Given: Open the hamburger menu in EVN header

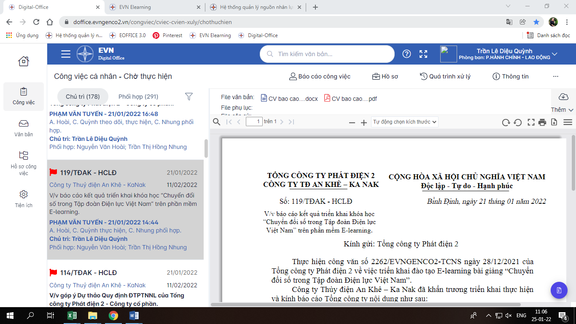Looking at the screenshot, I should pyautogui.click(x=65, y=54).
